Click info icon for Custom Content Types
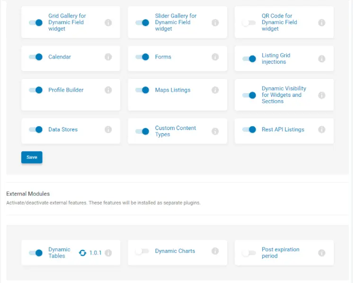353x283 pixels. (x=215, y=131)
